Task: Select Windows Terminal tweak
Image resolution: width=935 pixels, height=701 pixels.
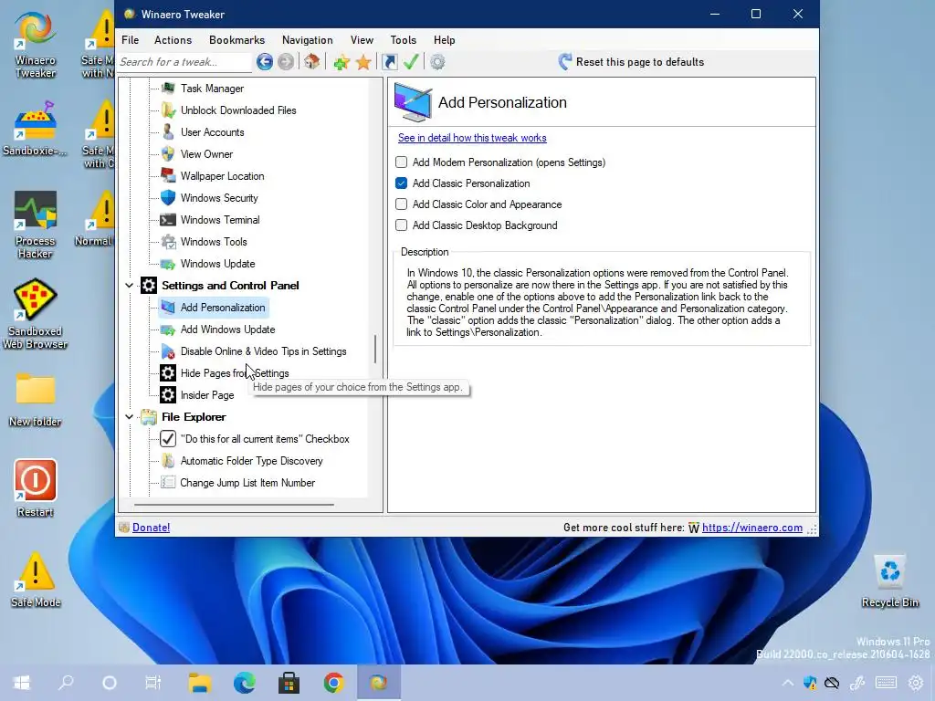Action: (220, 220)
